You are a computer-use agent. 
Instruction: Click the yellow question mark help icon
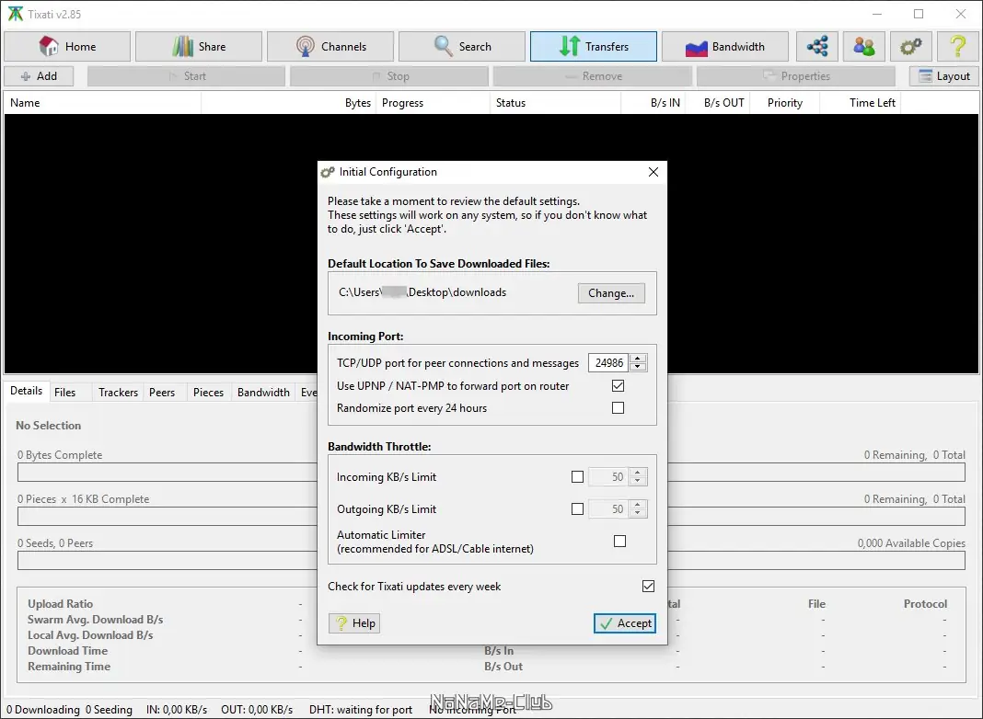(x=957, y=46)
